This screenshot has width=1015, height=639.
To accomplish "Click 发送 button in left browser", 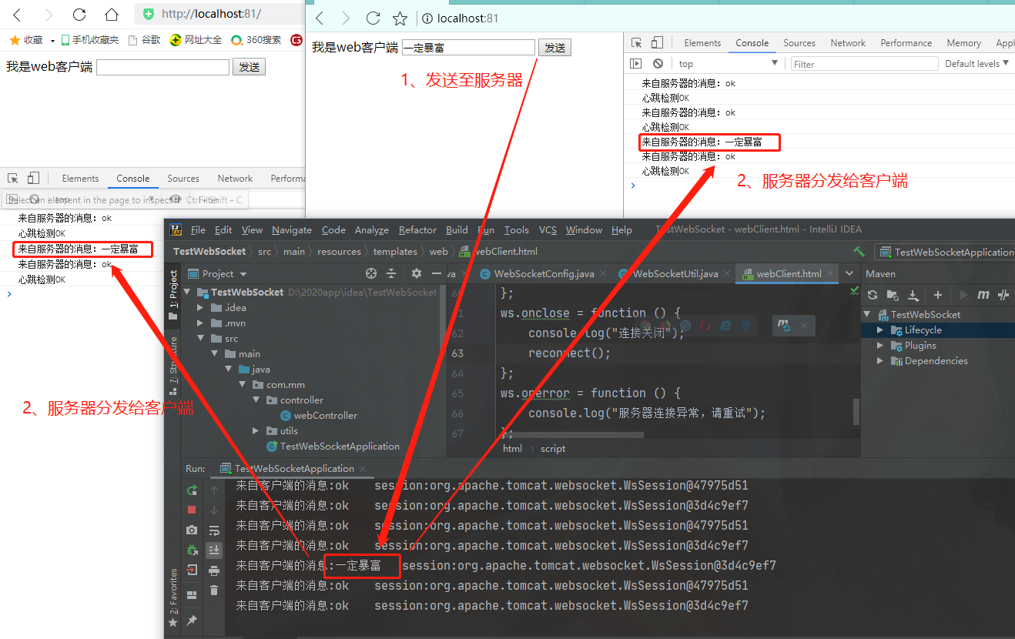I will pos(249,67).
